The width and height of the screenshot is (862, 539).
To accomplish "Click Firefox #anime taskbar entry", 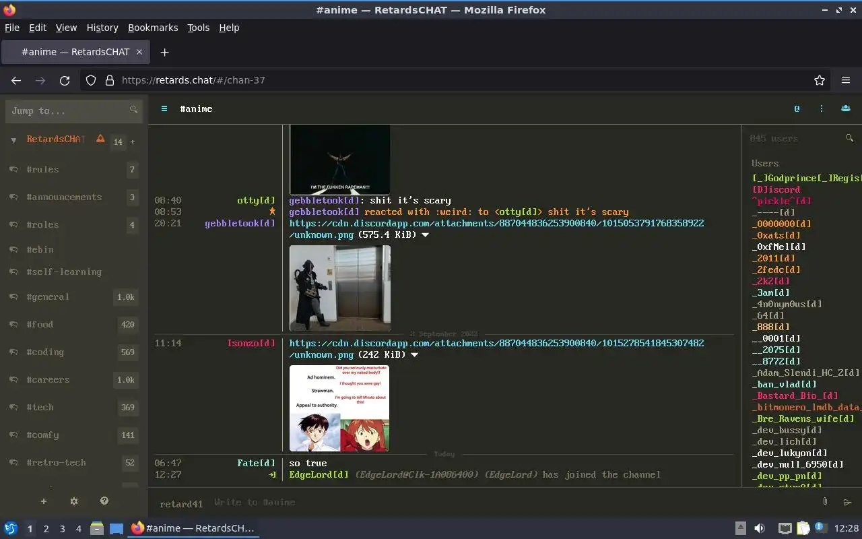I will click(x=193, y=529).
